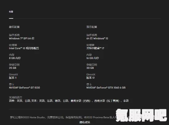
Task: Click the NVIDIA GeForce GTX 1060 6 GB entry
Action: point(106,88)
